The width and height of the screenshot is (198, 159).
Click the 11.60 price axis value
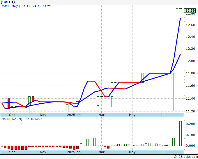tap(190, 86)
